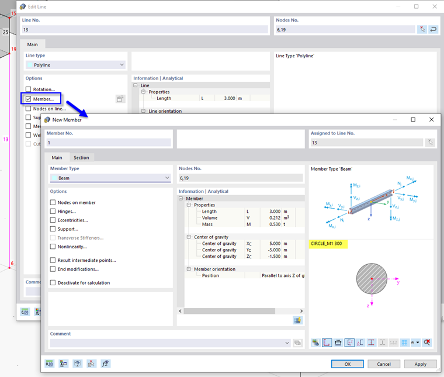This screenshot has height=377, width=444.
Task: Click the horizontal scrollbar thumb in Information panel
Action: (x=230, y=311)
